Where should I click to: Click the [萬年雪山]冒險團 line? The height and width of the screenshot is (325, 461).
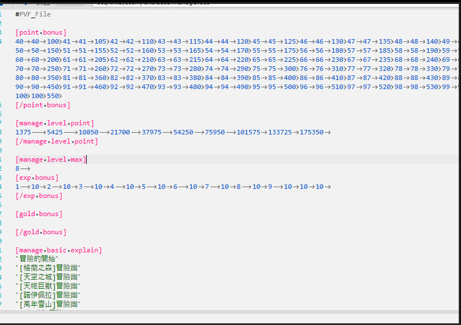48,305
